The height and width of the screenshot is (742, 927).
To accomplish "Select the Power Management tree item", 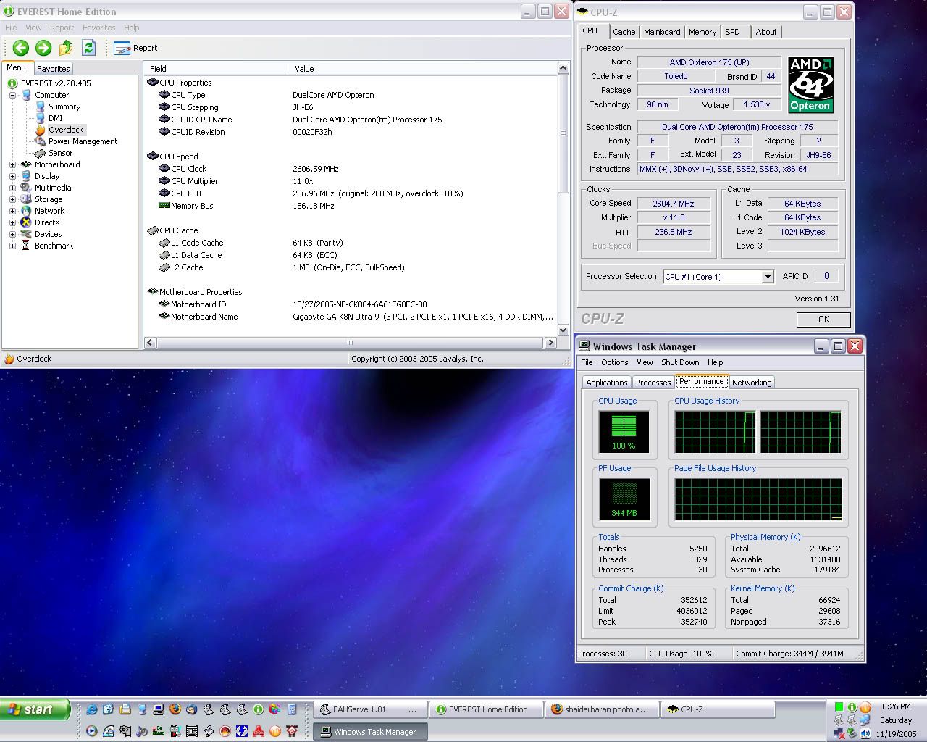I will tap(82, 141).
